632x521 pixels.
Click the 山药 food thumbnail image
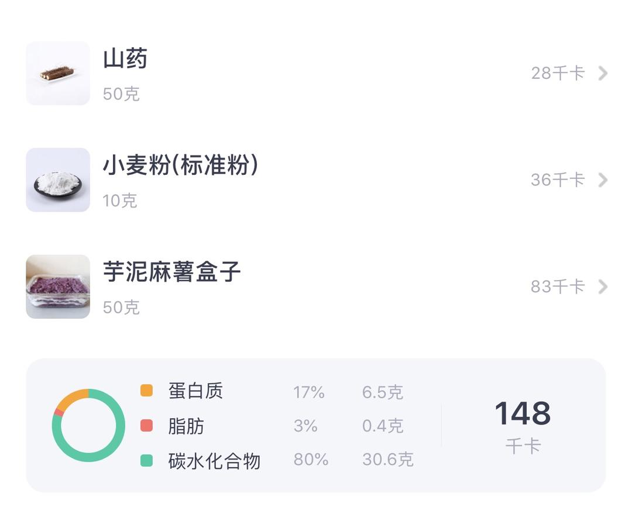(58, 73)
